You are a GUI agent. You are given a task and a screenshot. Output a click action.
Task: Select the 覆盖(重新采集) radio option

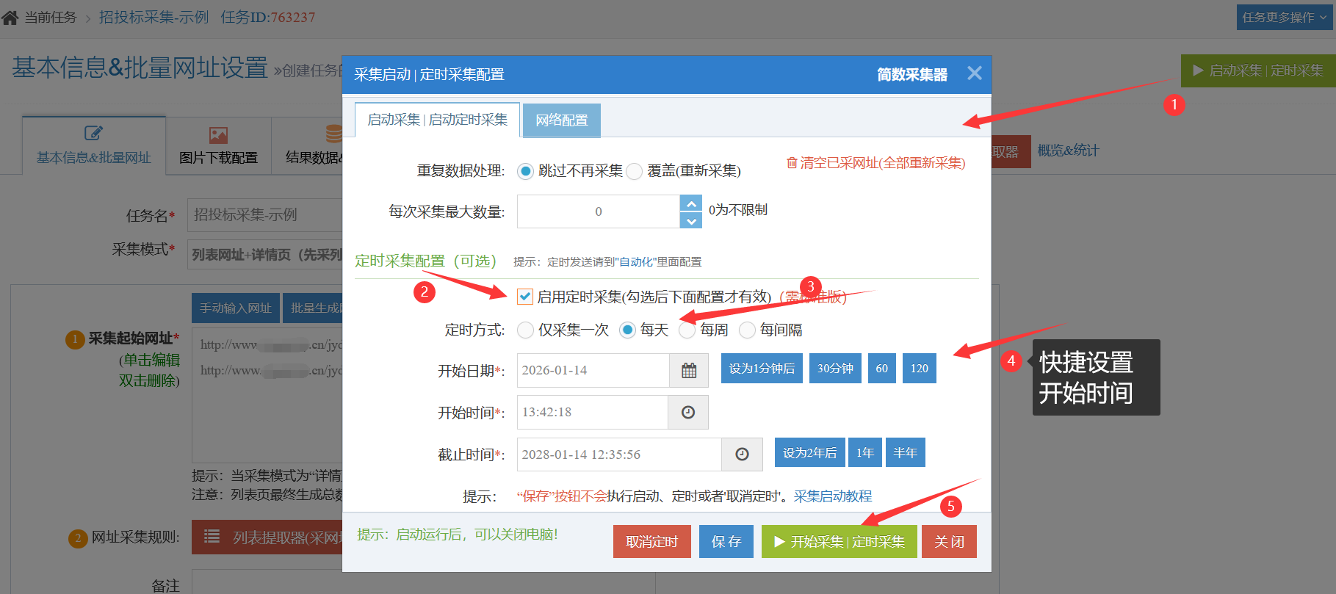pos(635,172)
